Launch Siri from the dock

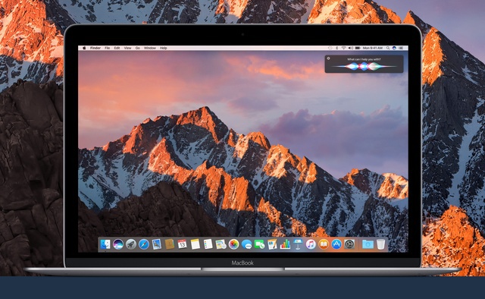pos(118,244)
